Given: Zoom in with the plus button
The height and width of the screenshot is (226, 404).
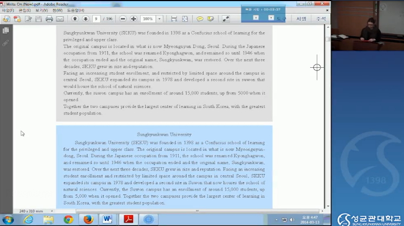Looking at the screenshot, I should 133,19.
